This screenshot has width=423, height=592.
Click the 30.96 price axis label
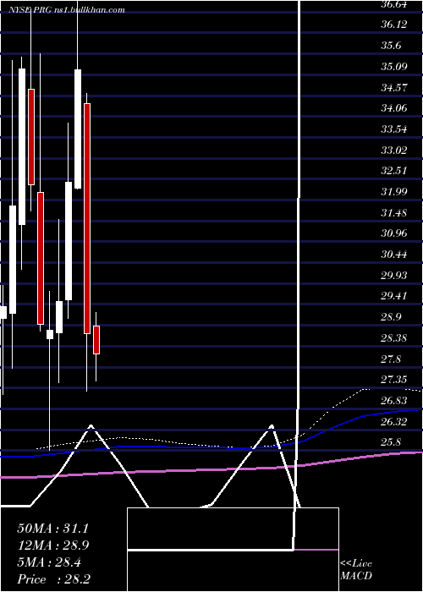click(x=394, y=233)
